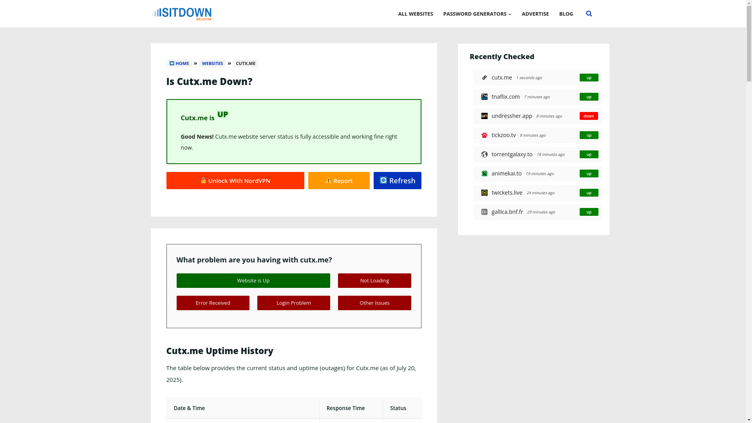Click the red down badge for undressher.app
The width and height of the screenshot is (752, 423).
click(x=589, y=116)
